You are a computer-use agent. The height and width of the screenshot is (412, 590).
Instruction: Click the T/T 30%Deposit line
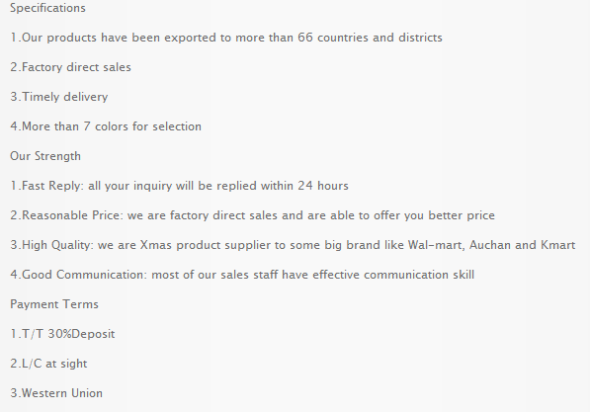click(x=62, y=334)
